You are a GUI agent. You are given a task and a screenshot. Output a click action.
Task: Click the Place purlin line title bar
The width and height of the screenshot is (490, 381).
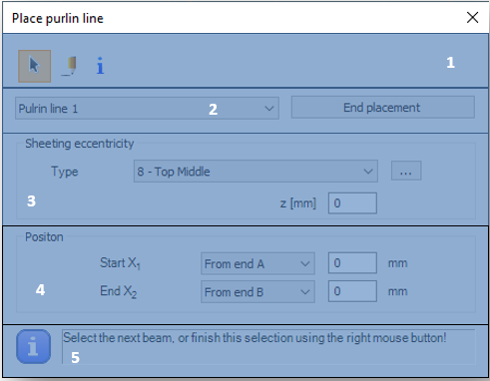(x=233, y=18)
